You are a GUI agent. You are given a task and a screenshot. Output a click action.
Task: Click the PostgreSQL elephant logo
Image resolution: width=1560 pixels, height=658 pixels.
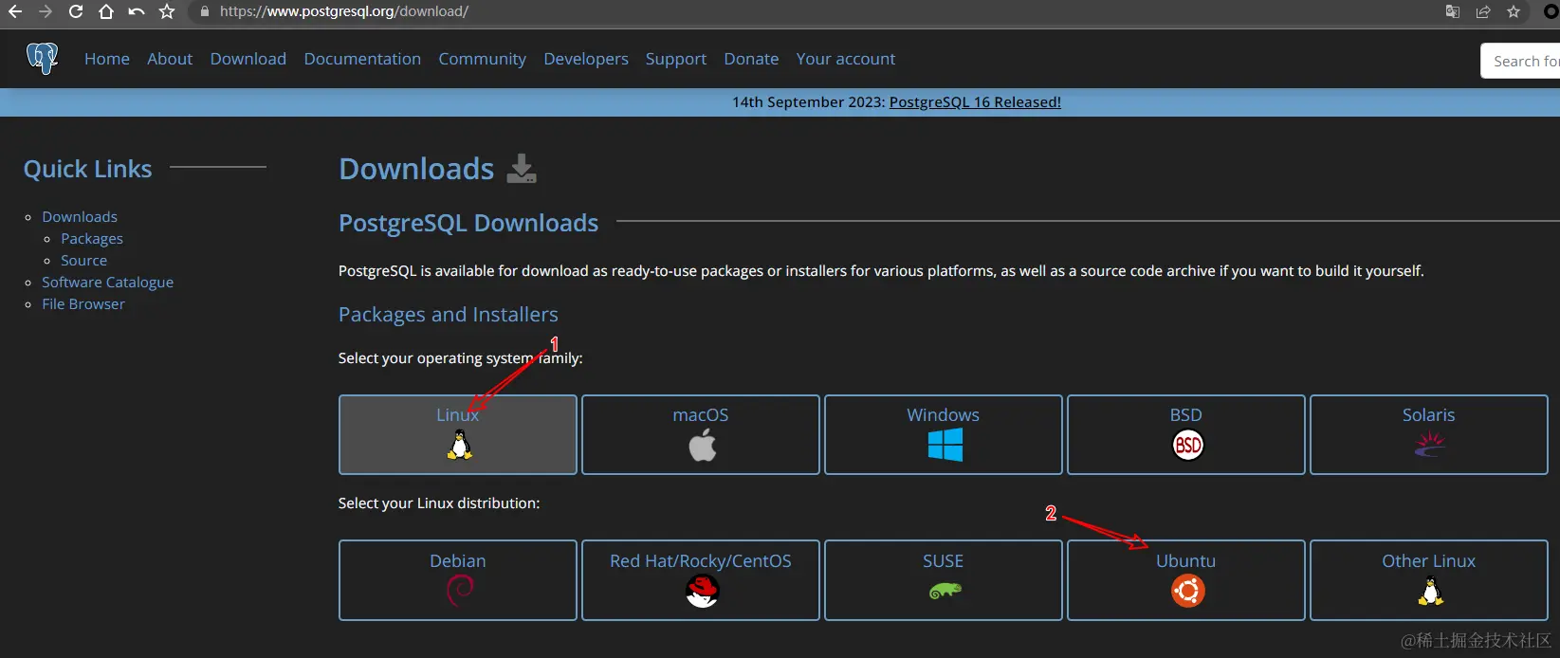(x=43, y=59)
